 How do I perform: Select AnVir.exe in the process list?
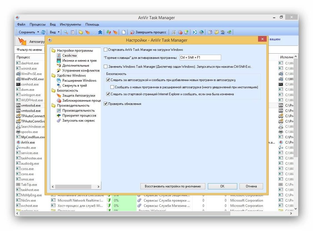point(28,142)
